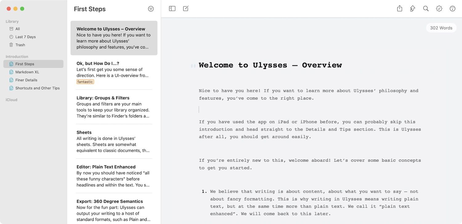The height and width of the screenshot is (224, 462).
Task: Open the Library: Groups & Filters sheet
Action: (114, 107)
